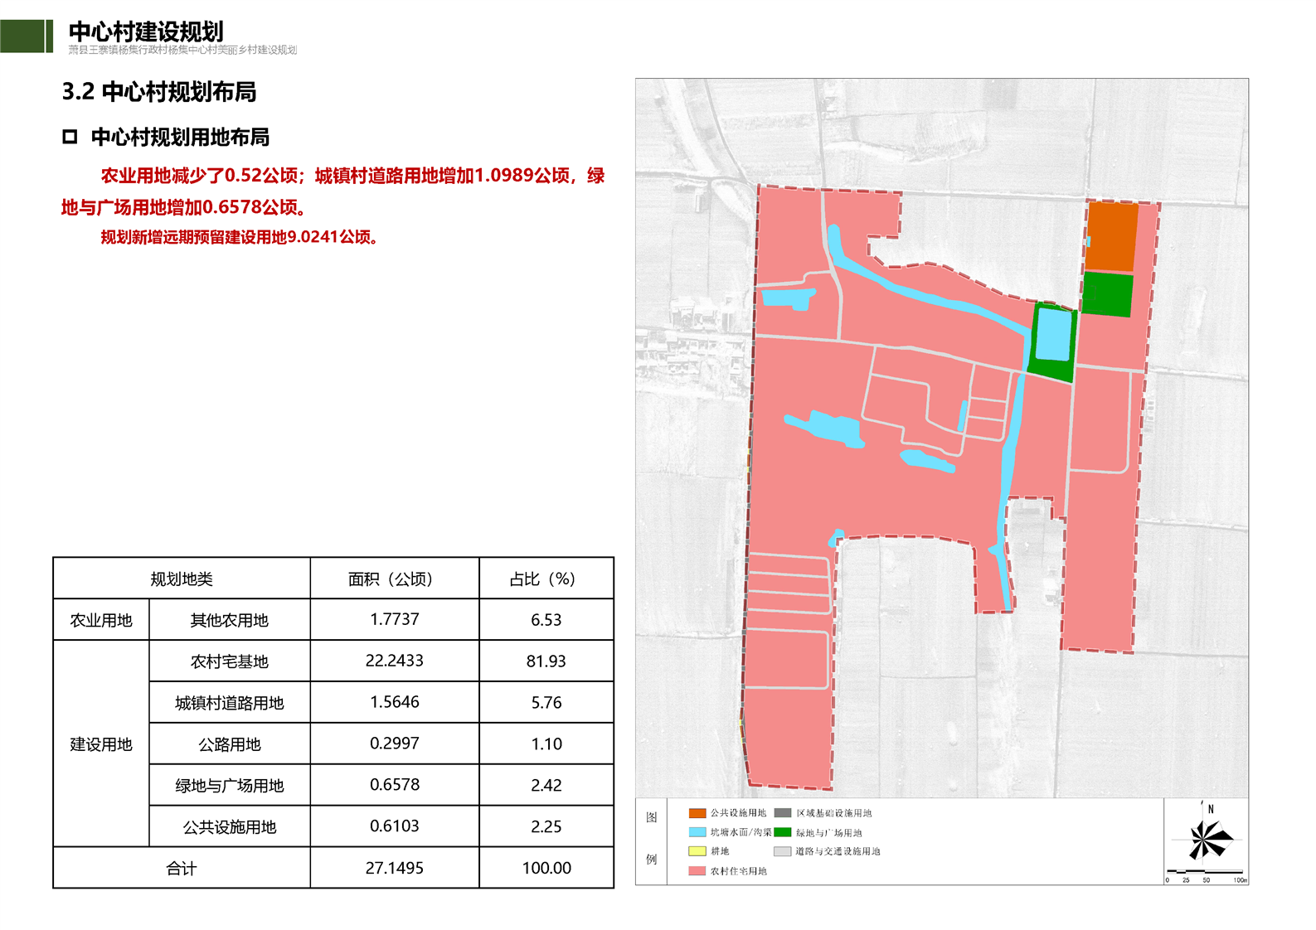Click the 农村宅基地 table row label
This screenshot has width=1316, height=930.
230,661
